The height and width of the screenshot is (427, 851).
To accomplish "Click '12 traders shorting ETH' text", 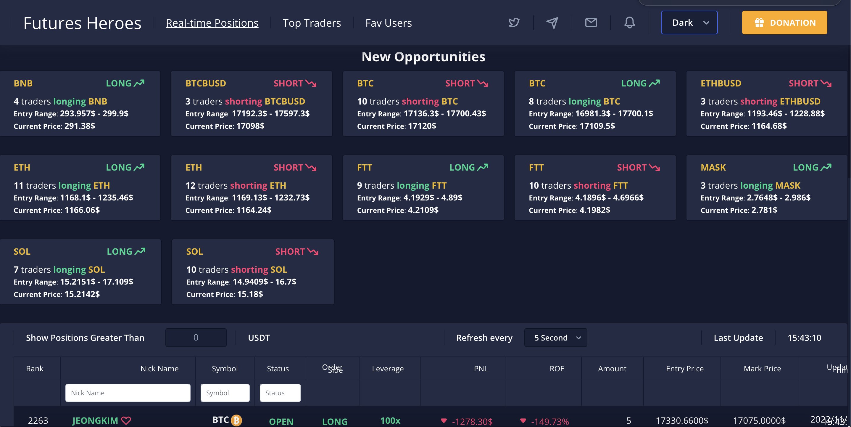I will 236,185.
